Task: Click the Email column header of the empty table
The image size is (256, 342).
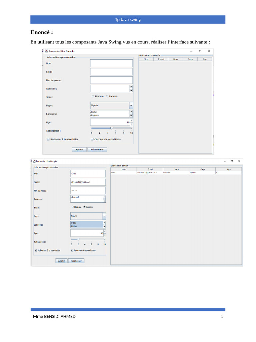Action: coord(161,59)
